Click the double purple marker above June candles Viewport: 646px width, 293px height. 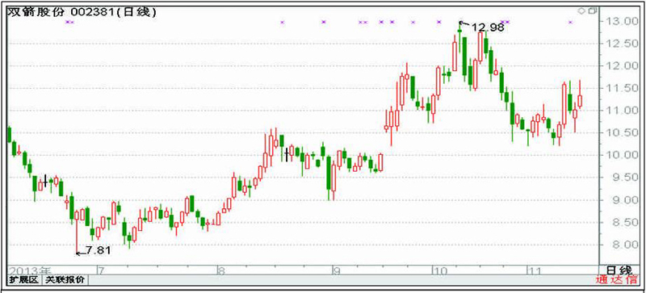[70, 22]
